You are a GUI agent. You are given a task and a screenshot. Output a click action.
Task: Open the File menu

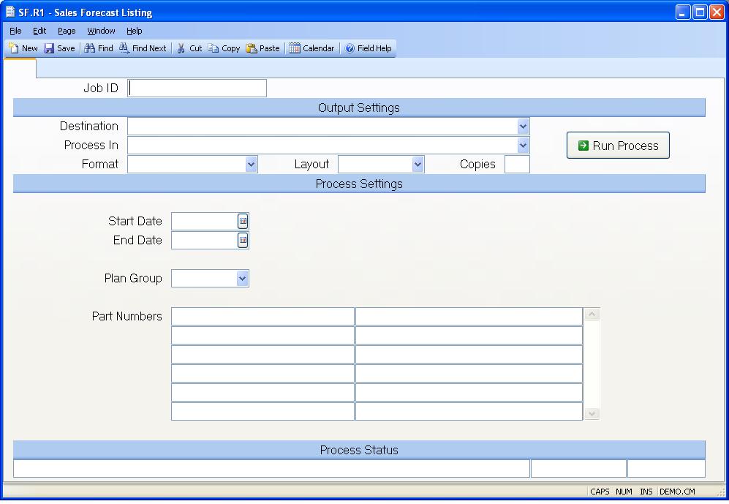[15, 31]
